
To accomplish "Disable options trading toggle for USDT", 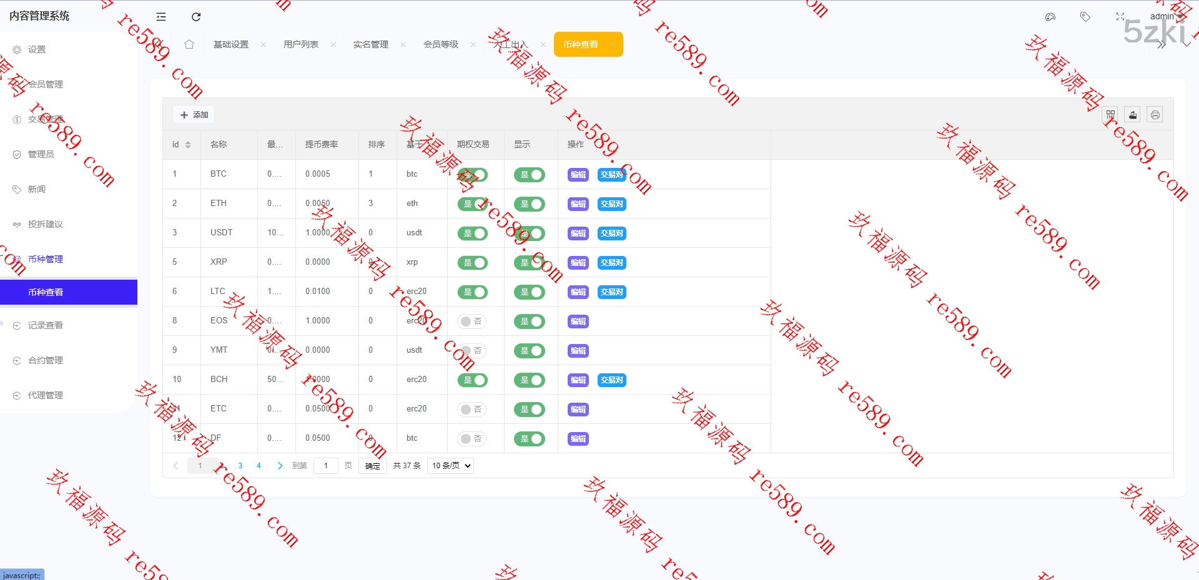I will (473, 233).
